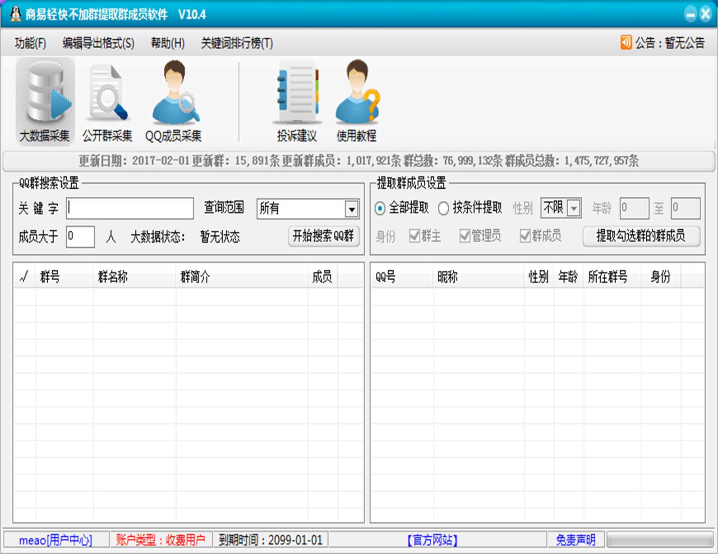Sort by 所在群号 column header
This screenshot has width=718, height=554.
tap(612, 277)
